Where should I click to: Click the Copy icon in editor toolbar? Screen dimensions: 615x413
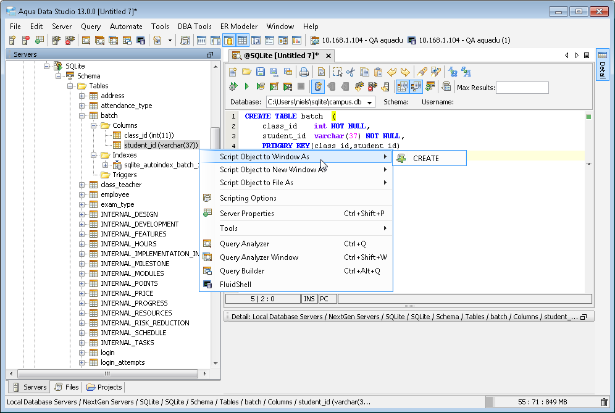click(x=364, y=72)
